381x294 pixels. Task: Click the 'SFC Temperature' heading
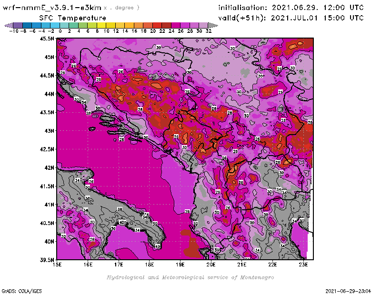pos(73,18)
